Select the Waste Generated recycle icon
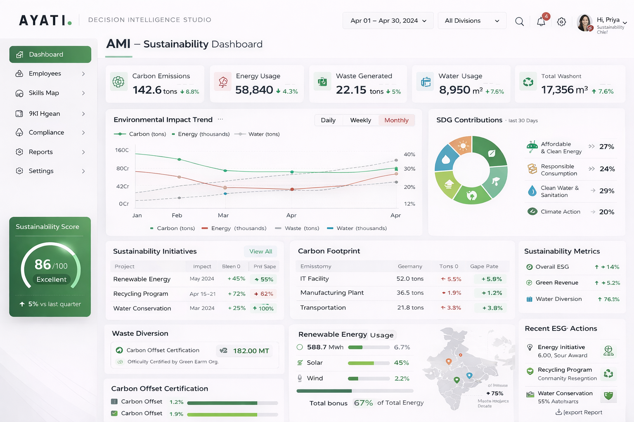This screenshot has width=634, height=422. click(x=322, y=82)
